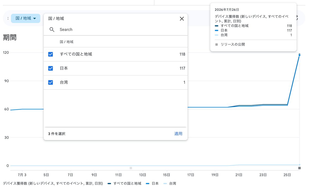Uncheck the すべての国と地域 checkbox
The width and height of the screenshot is (309, 187).
pyautogui.click(x=51, y=54)
